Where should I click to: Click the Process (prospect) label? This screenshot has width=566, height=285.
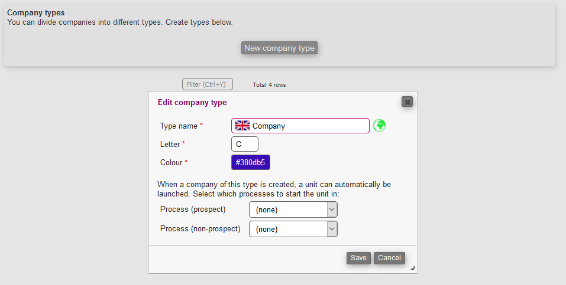click(193, 209)
